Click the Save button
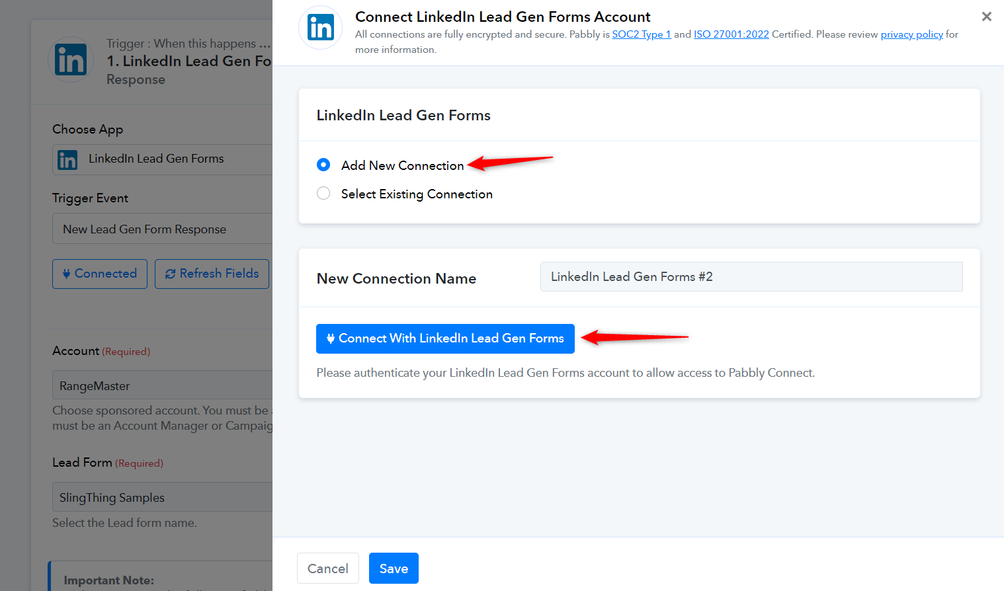 [x=394, y=569]
